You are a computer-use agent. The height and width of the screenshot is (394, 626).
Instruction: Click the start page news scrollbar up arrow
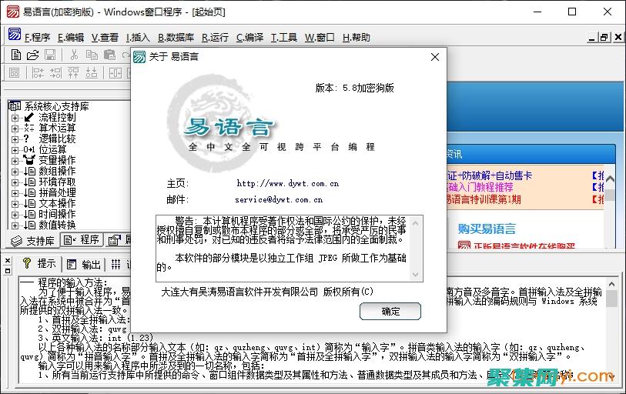(x=610, y=179)
